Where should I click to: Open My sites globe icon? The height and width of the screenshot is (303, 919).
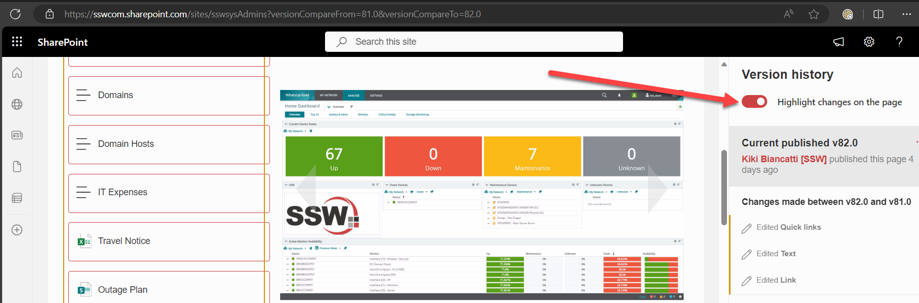(x=17, y=104)
